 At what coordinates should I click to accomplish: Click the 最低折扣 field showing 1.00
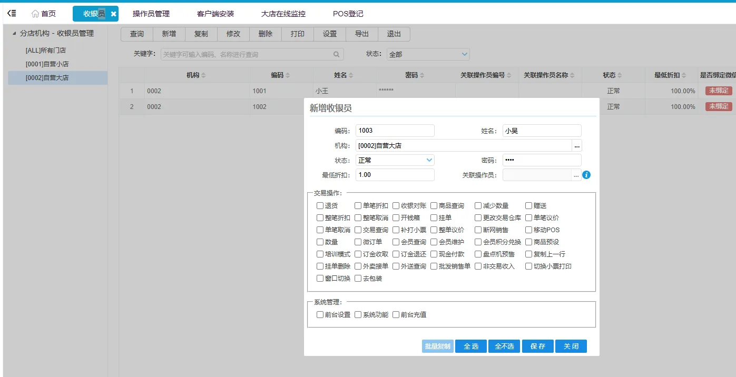[x=395, y=175]
